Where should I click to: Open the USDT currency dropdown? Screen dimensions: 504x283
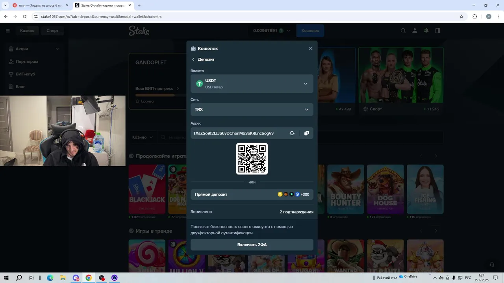pyautogui.click(x=252, y=84)
